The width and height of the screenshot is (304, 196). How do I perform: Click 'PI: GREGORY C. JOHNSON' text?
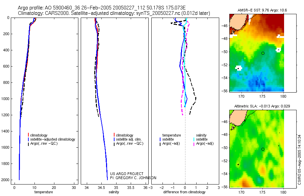(x=133, y=178)
